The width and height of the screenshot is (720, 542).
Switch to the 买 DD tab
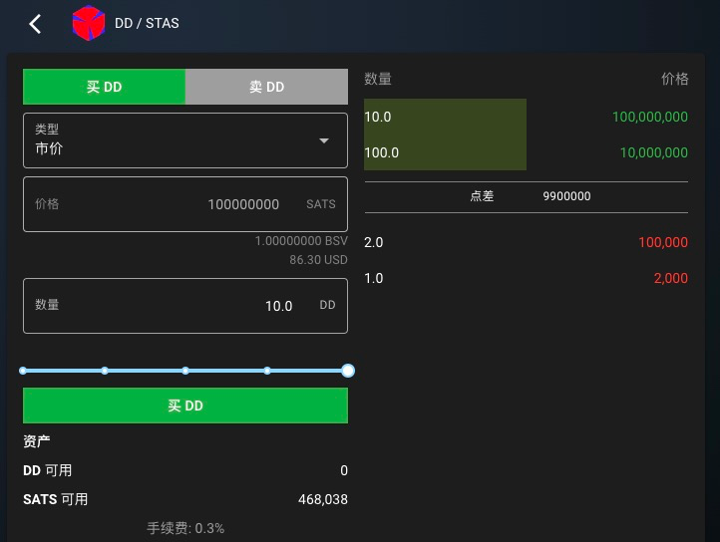pos(104,87)
